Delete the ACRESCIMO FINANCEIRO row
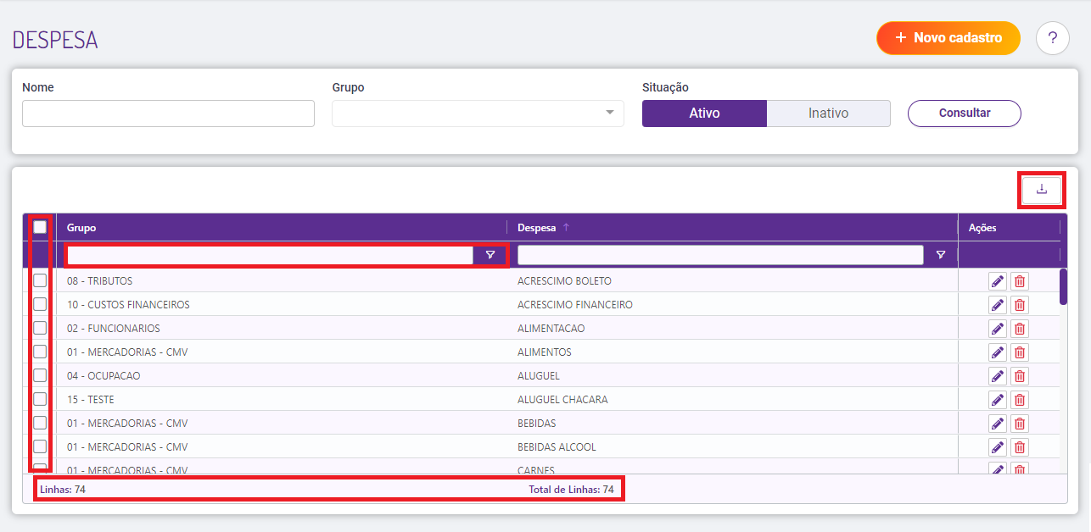 pyautogui.click(x=1020, y=305)
